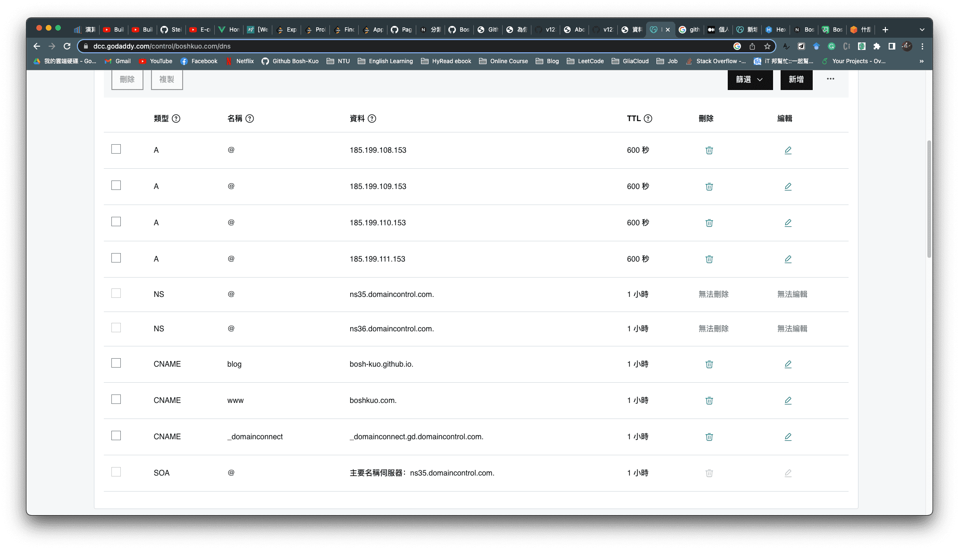The image size is (959, 550).
Task: Switch to the 'gith' Google search tab
Action: click(x=689, y=30)
